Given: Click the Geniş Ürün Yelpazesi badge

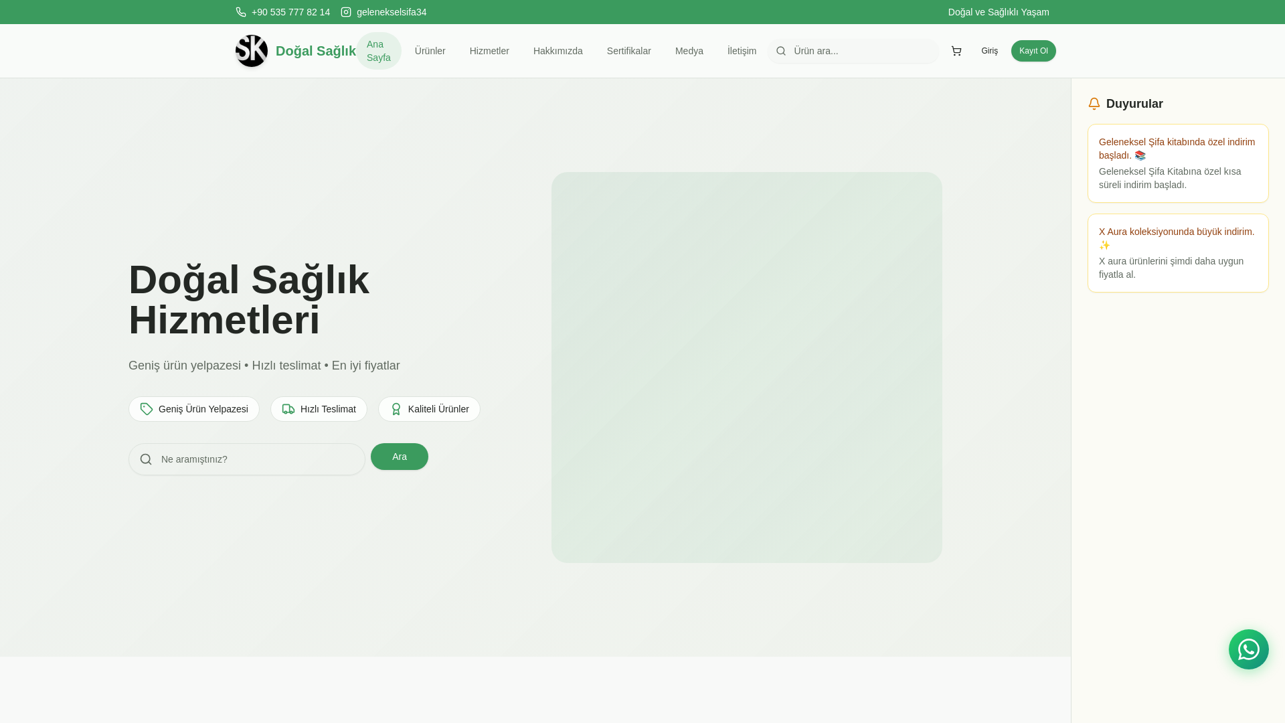Looking at the screenshot, I should pyautogui.click(x=194, y=409).
